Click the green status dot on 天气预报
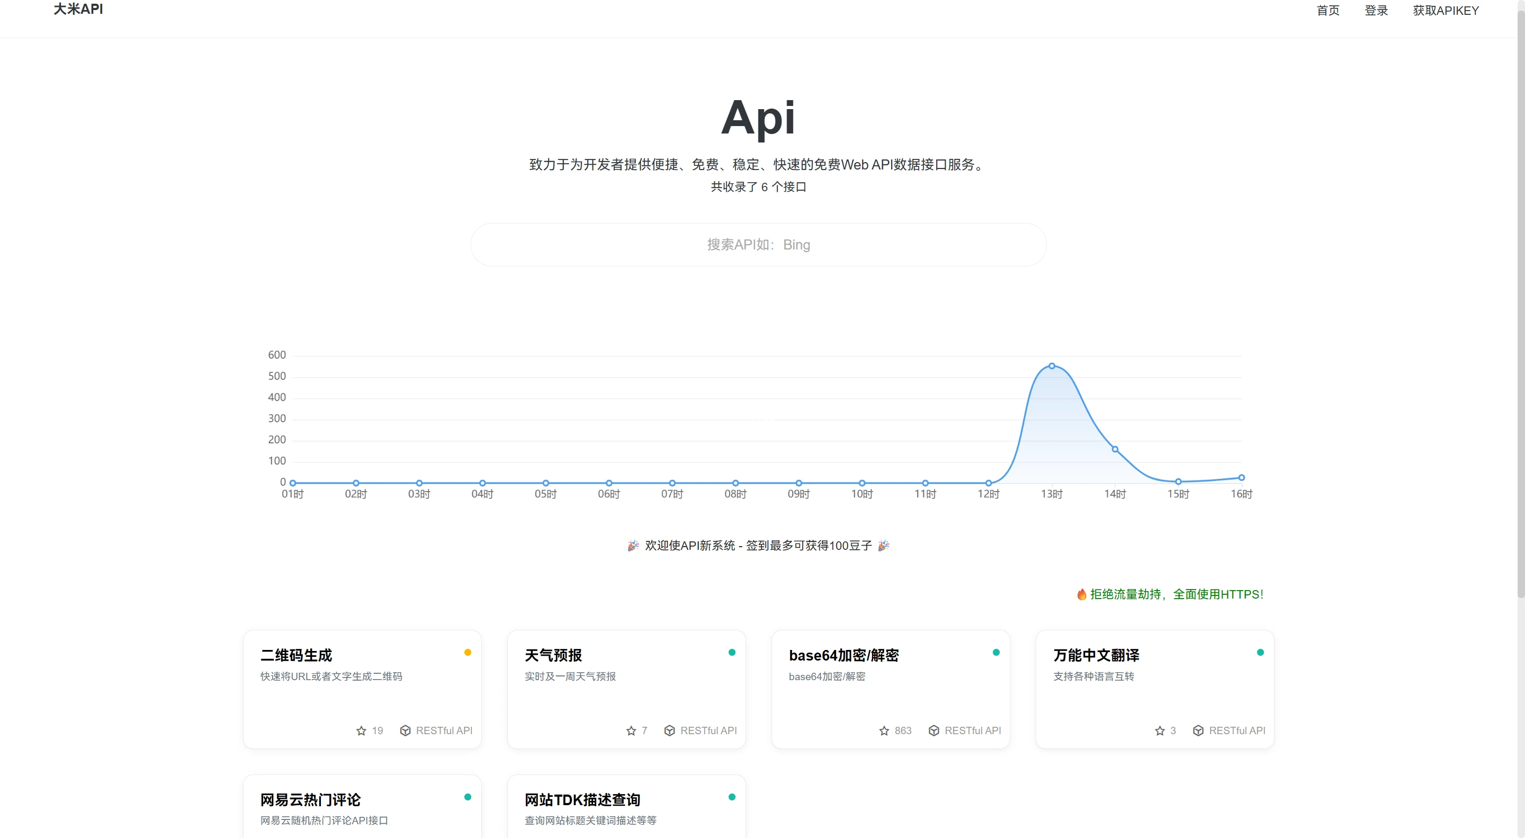The height and width of the screenshot is (838, 1525). (732, 653)
